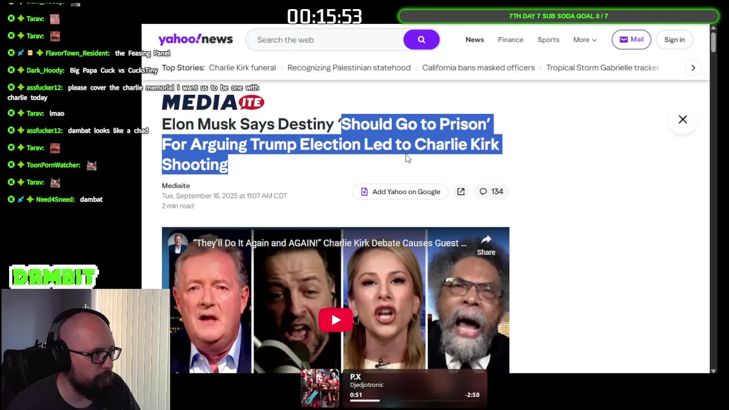The height and width of the screenshot is (410, 729).
Task: Click the music player progress bar
Action: coord(415,401)
